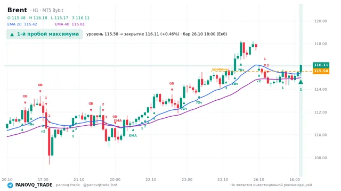Click the 118.00 price axis label
The width and height of the screenshot is (341, 191).
[x=321, y=44]
